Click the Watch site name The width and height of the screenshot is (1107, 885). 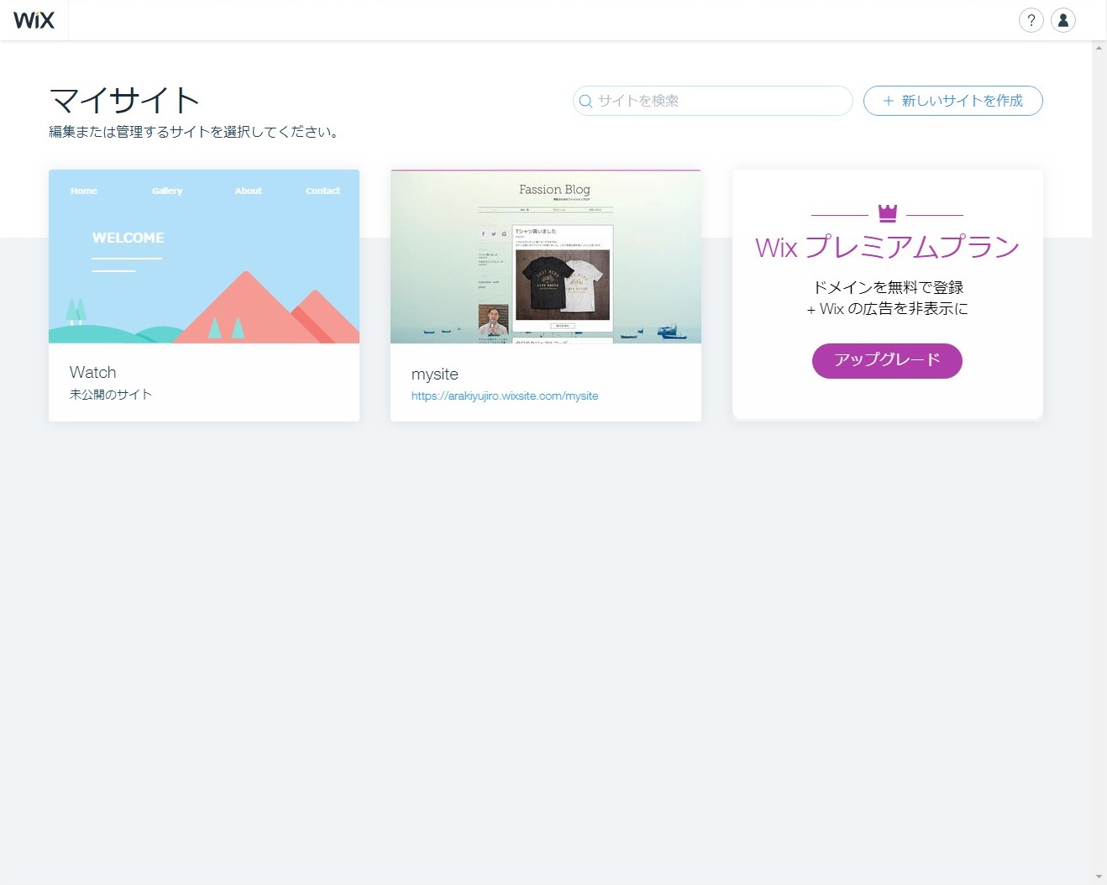click(x=93, y=372)
